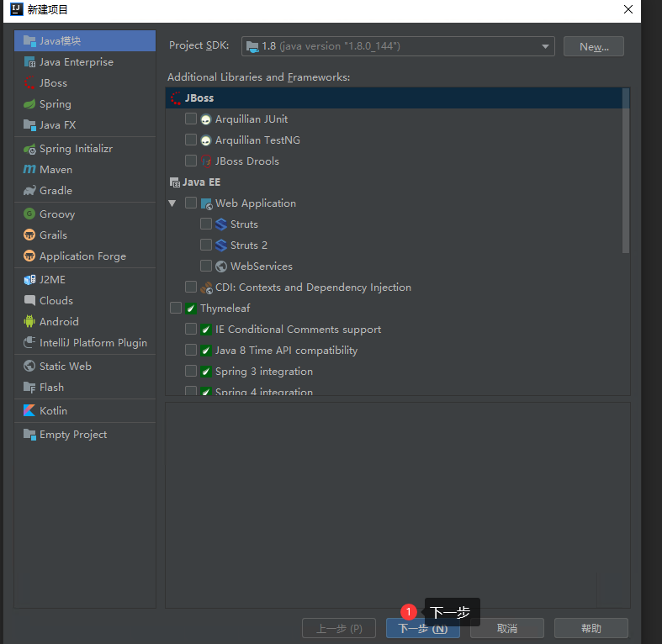This screenshot has height=644, width=662.
Task: Click the red JBoss icon in sidebar
Action: point(29,83)
